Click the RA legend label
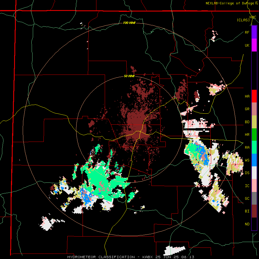Screen dimensions: 259x259 pos(247,148)
